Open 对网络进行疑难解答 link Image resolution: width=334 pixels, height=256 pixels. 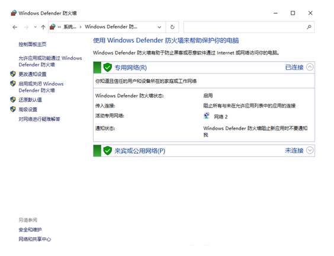[x=40, y=119]
